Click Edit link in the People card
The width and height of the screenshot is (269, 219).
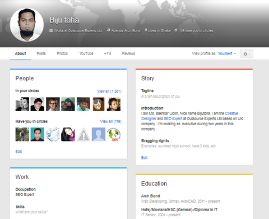click(18, 152)
